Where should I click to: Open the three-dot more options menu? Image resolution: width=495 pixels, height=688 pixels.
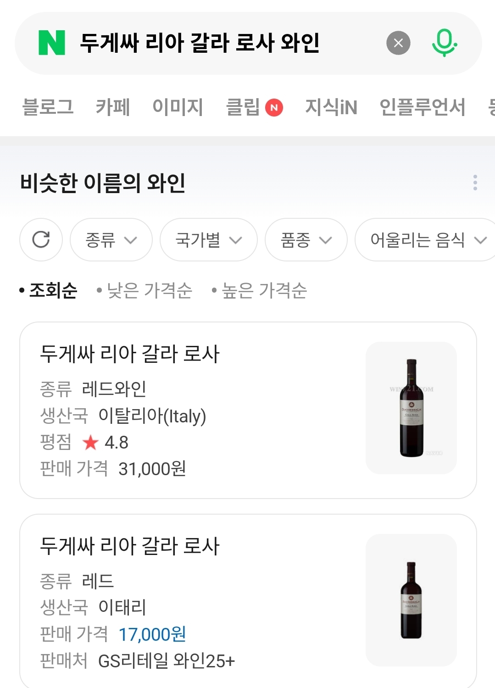coord(475,183)
